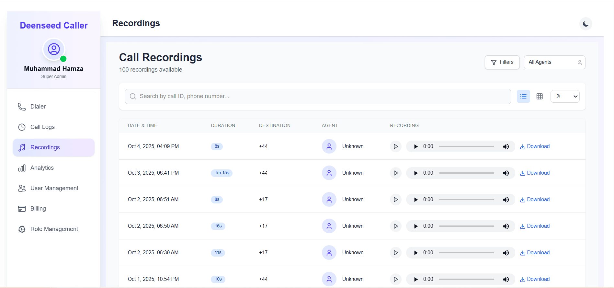Click the DATE & TIME column header
The height and width of the screenshot is (288, 614).
[x=142, y=125]
